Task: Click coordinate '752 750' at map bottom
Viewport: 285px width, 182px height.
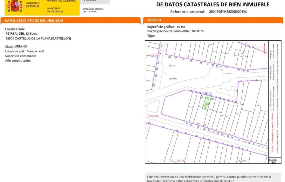Action: 241,161
